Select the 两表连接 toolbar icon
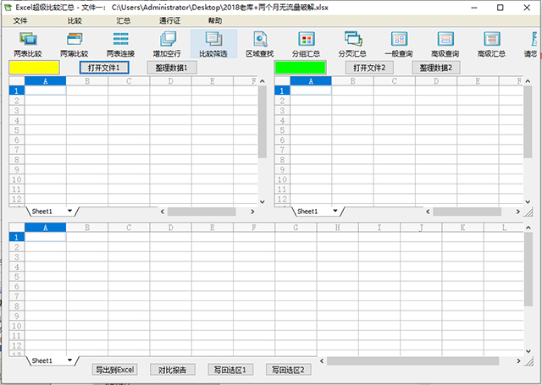Viewport: 542px width, 385px height. click(120, 44)
